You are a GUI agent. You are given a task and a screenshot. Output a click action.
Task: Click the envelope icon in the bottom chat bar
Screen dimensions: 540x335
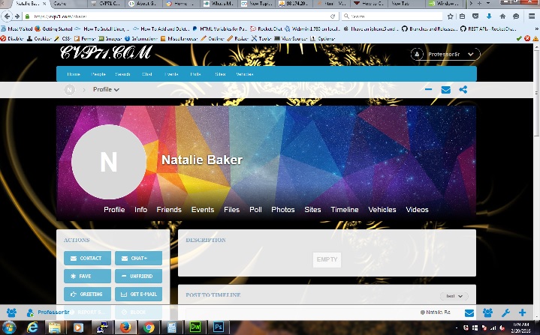[469, 313]
